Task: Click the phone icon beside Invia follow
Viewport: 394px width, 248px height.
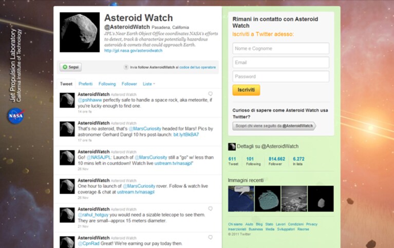Action: [x=126, y=67]
